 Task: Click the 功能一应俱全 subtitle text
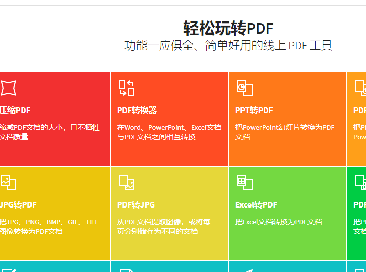pos(228,46)
